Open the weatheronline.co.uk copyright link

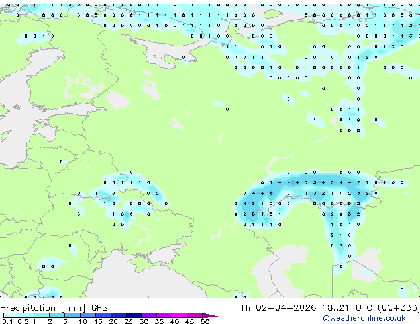(364, 318)
